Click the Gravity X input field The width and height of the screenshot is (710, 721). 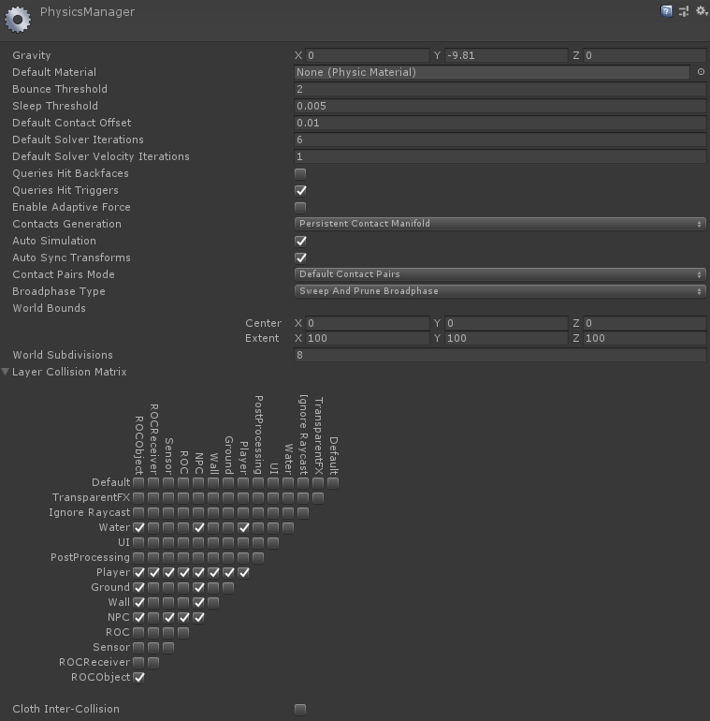click(x=368, y=55)
